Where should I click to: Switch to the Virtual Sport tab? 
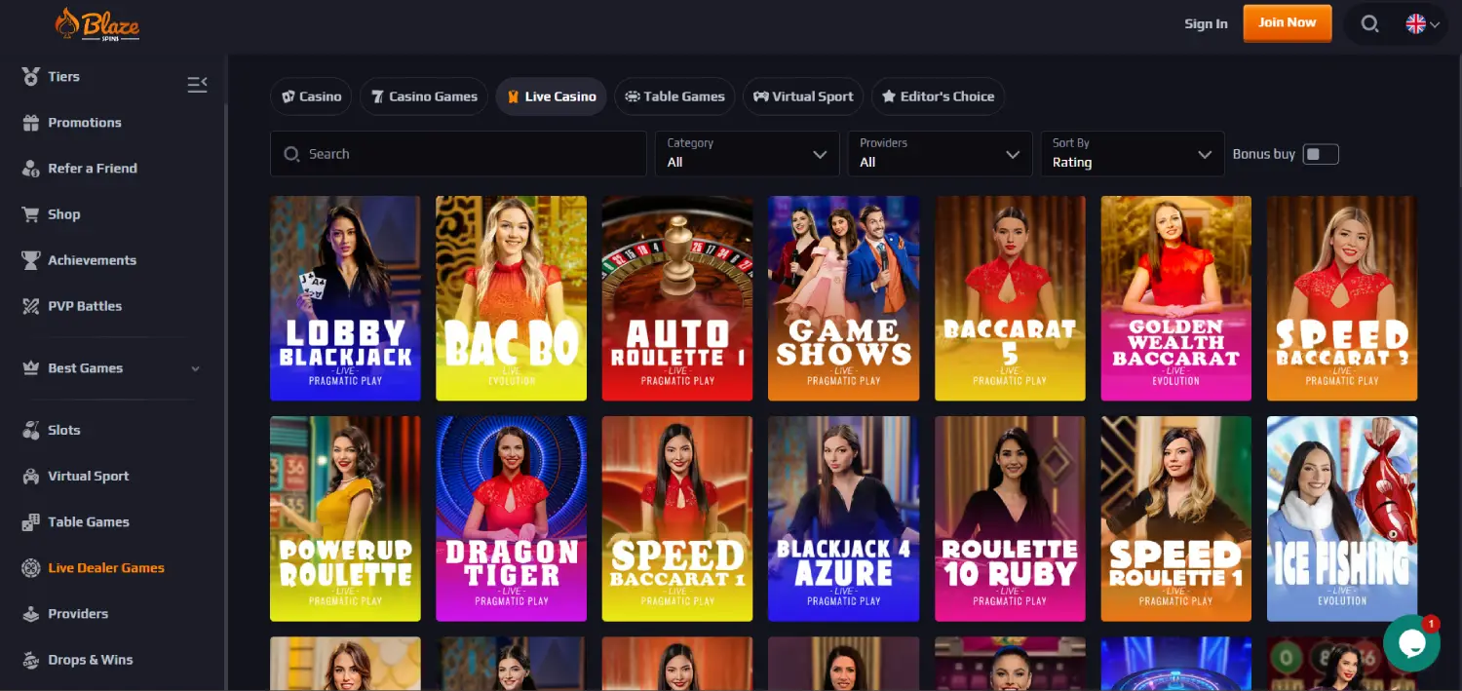click(803, 96)
